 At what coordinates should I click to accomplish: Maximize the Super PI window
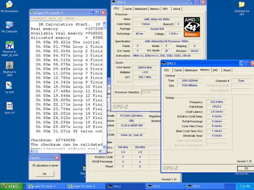tap(97, 13)
